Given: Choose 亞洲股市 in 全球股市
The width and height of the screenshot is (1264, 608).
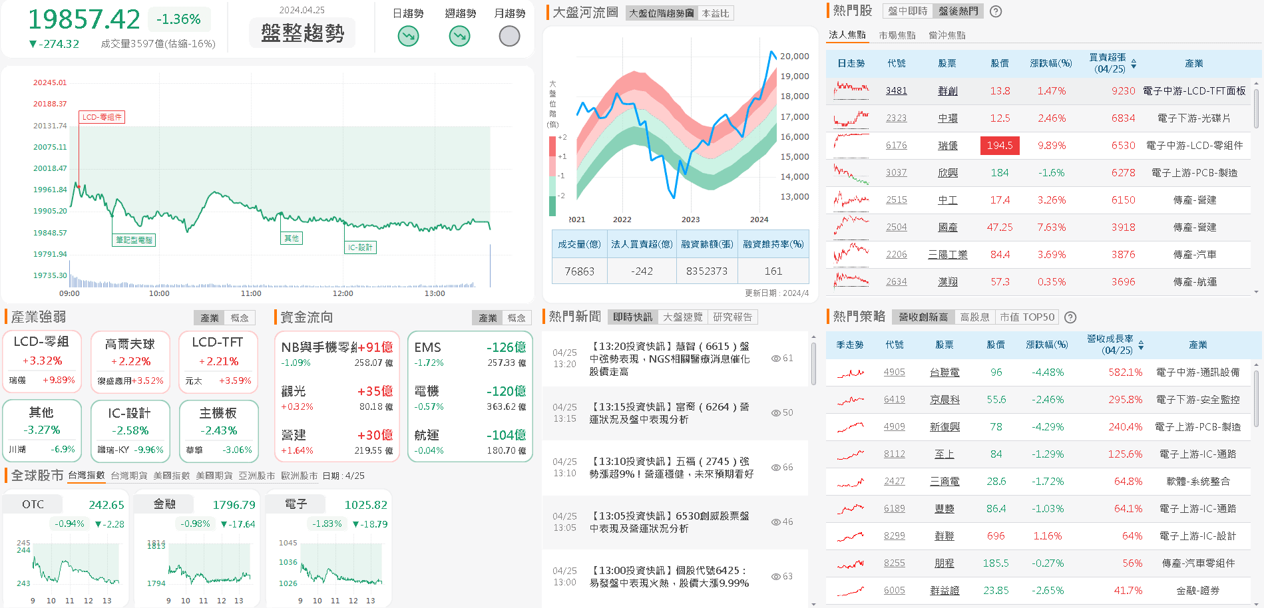Looking at the screenshot, I should click(x=257, y=476).
